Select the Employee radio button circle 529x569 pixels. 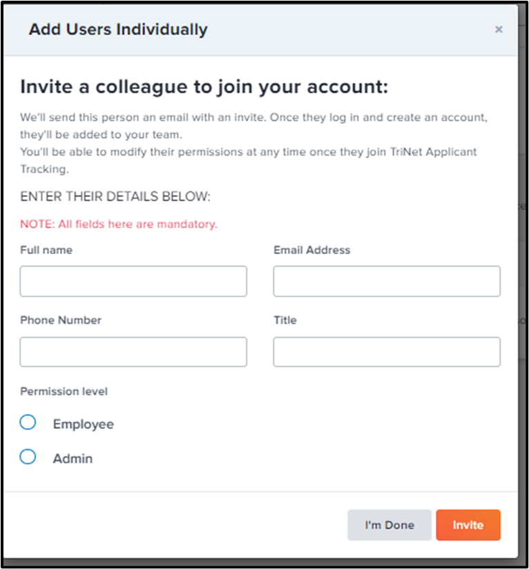[x=28, y=422]
